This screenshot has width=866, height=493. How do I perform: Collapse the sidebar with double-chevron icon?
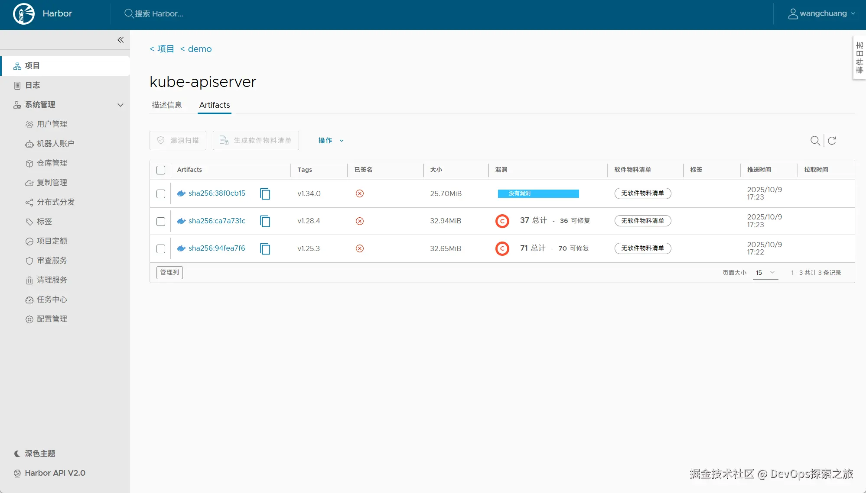pyautogui.click(x=120, y=40)
